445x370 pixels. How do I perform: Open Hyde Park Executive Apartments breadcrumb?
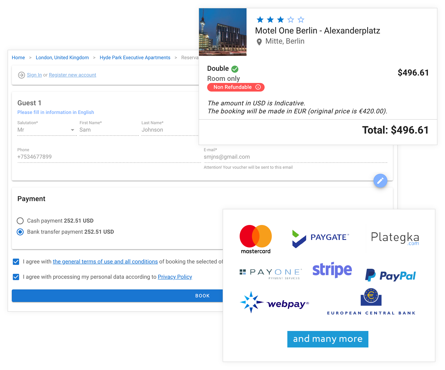coord(135,57)
